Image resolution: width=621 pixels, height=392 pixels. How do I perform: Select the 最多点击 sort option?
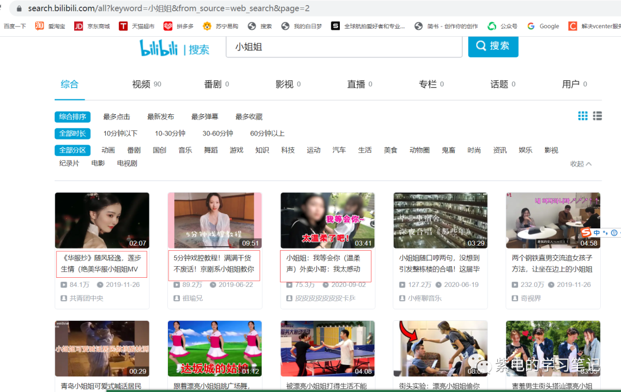tap(116, 116)
